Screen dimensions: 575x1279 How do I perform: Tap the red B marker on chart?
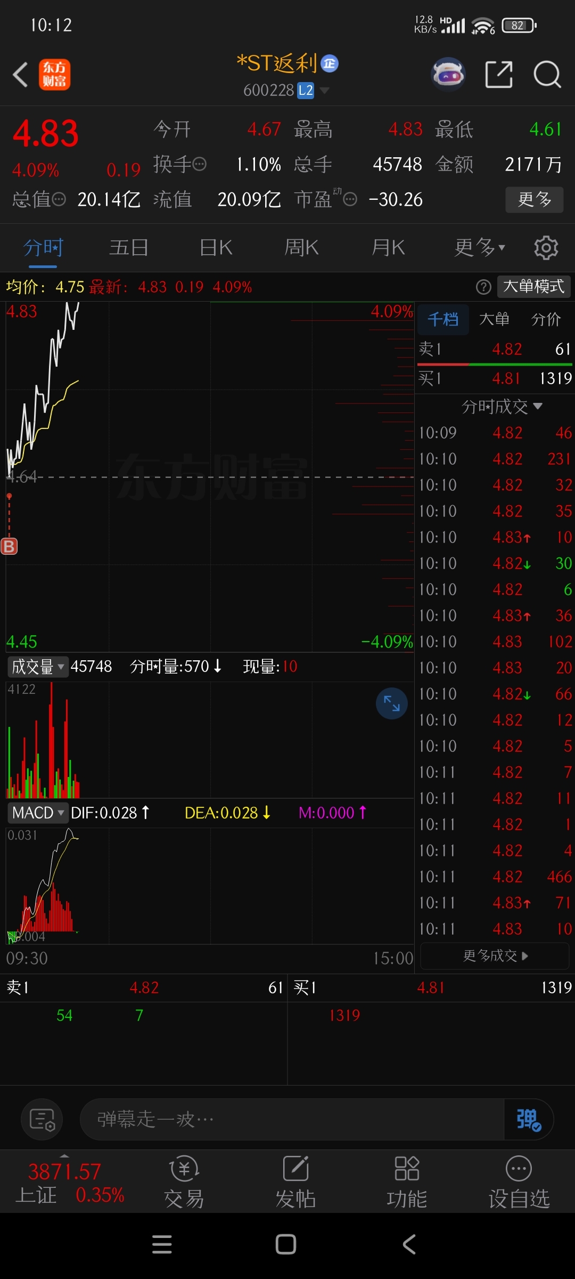click(x=9, y=546)
